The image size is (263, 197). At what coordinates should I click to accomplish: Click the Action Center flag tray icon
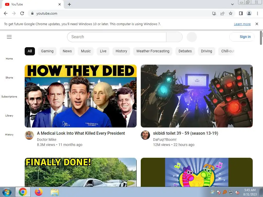[218, 192]
